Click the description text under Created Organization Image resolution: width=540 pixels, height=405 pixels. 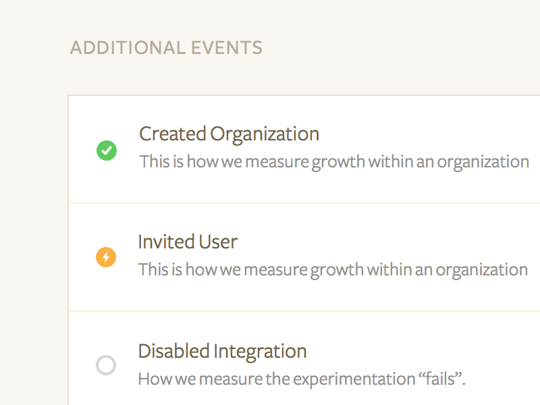[x=333, y=162]
